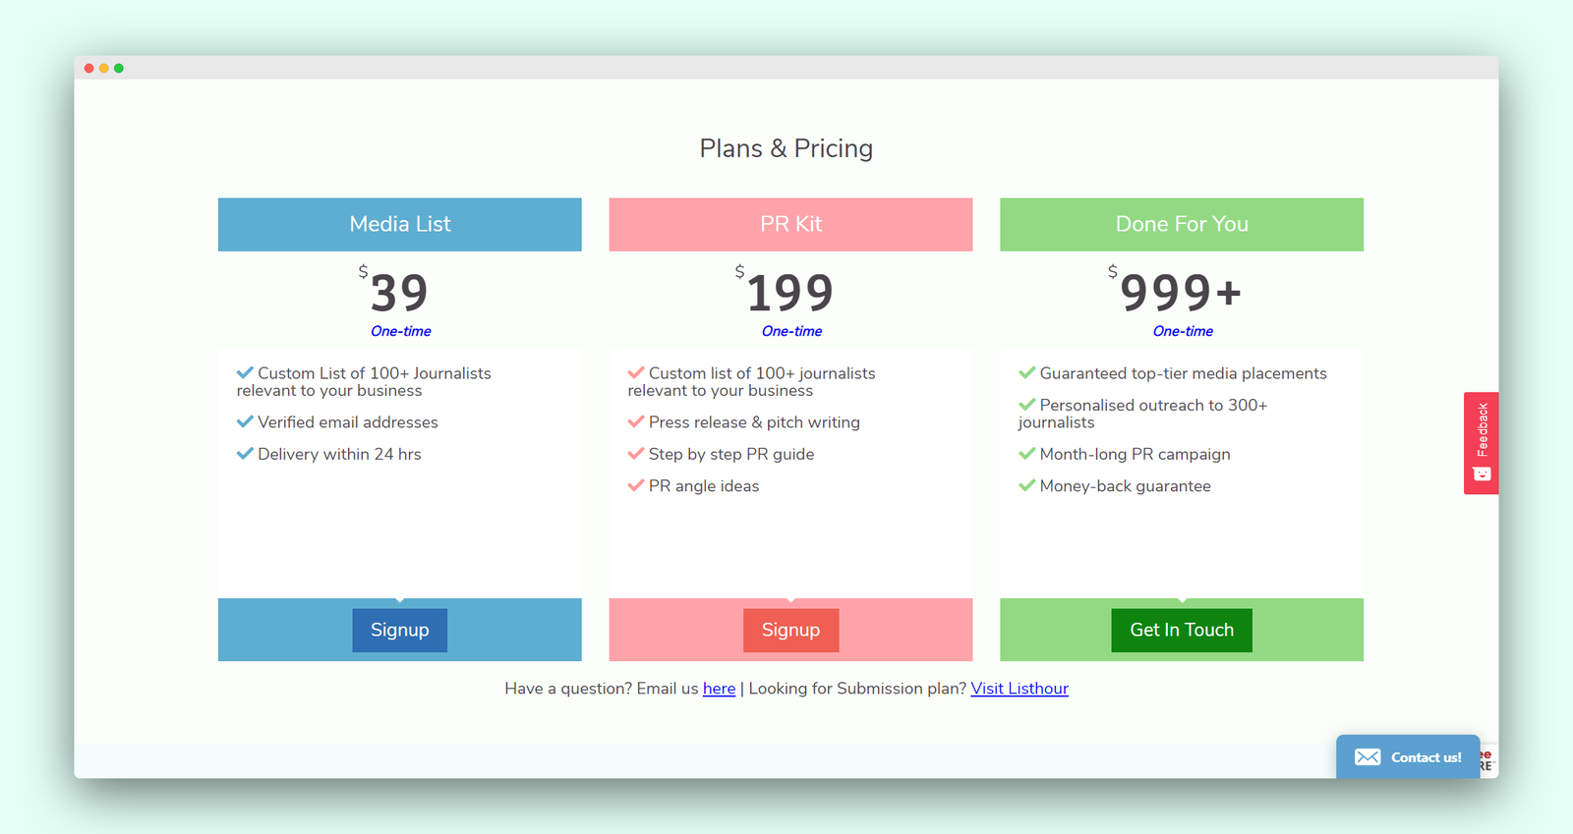Image resolution: width=1573 pixels, height=834 pixels.
Task: Click the checkmark beside Month-long PR campaign
Action: point(1027,453)
